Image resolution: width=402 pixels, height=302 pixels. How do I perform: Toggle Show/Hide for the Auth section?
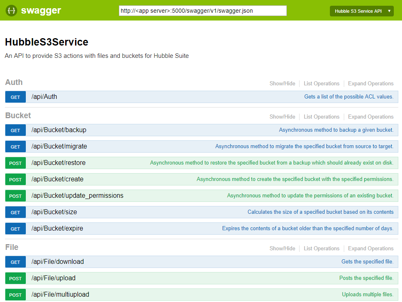282,84
